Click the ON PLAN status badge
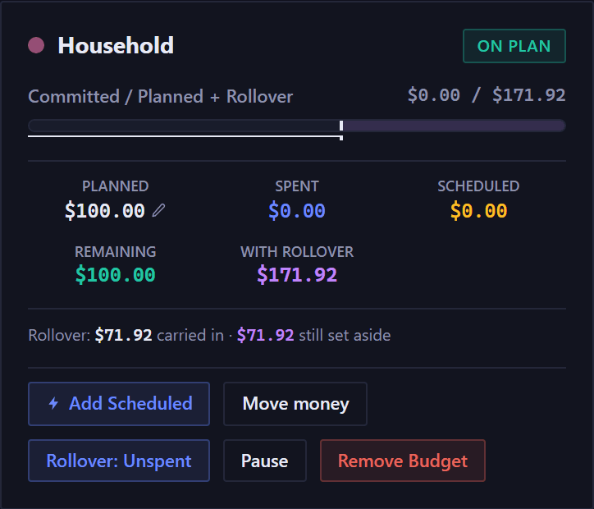 (x=514, y=46)
